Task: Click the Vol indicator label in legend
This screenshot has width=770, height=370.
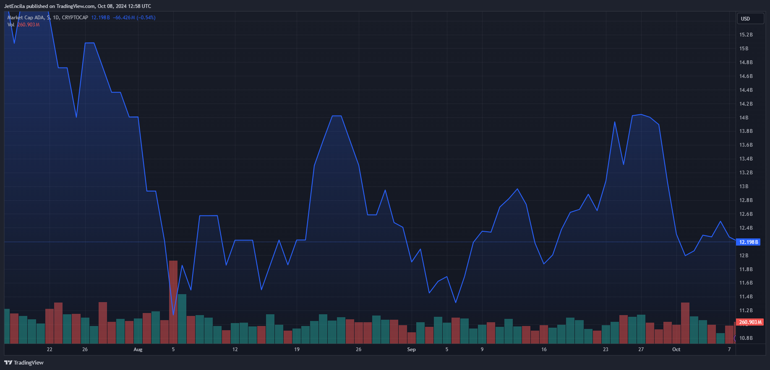Action: [11, 25]
